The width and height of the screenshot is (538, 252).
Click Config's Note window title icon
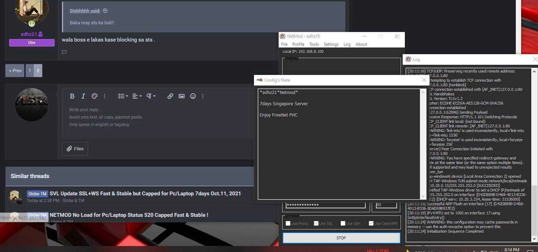pos(260,80)
